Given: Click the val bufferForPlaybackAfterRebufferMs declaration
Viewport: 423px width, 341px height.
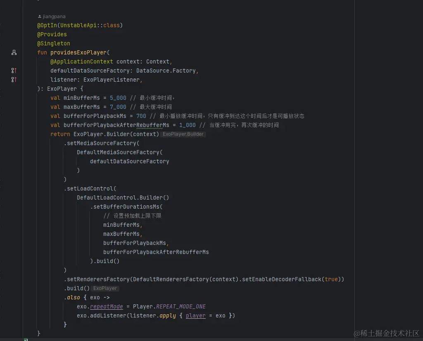Looking at the screenshot, I should 110,125.
